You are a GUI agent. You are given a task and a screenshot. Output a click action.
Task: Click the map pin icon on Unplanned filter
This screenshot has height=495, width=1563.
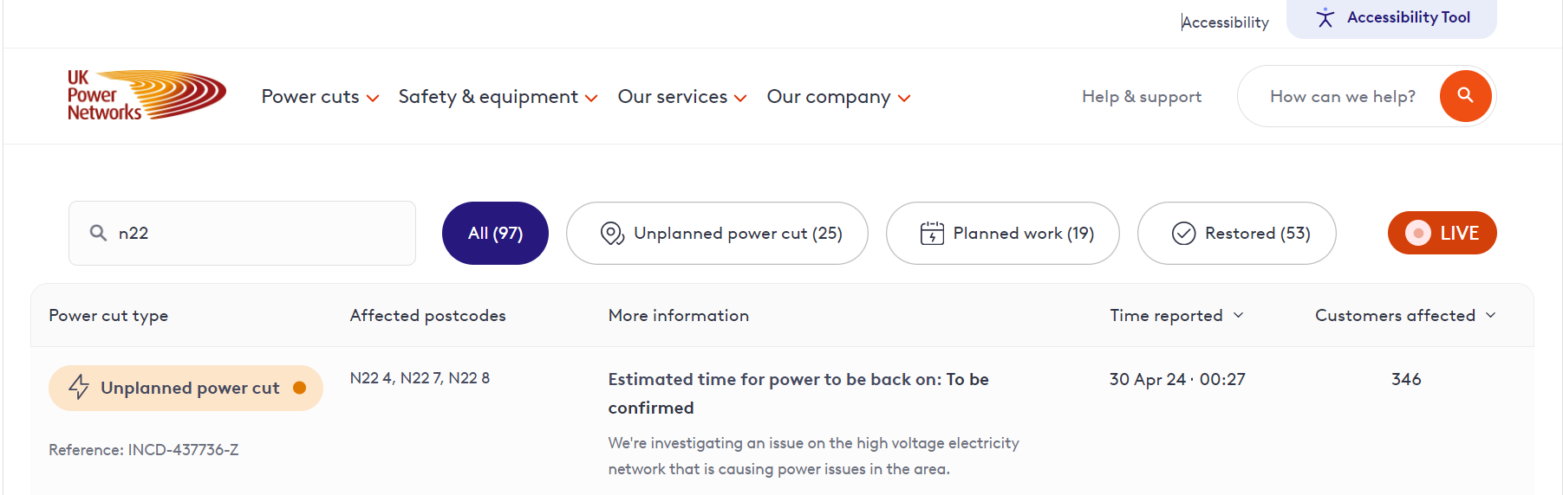click(612, 234)
